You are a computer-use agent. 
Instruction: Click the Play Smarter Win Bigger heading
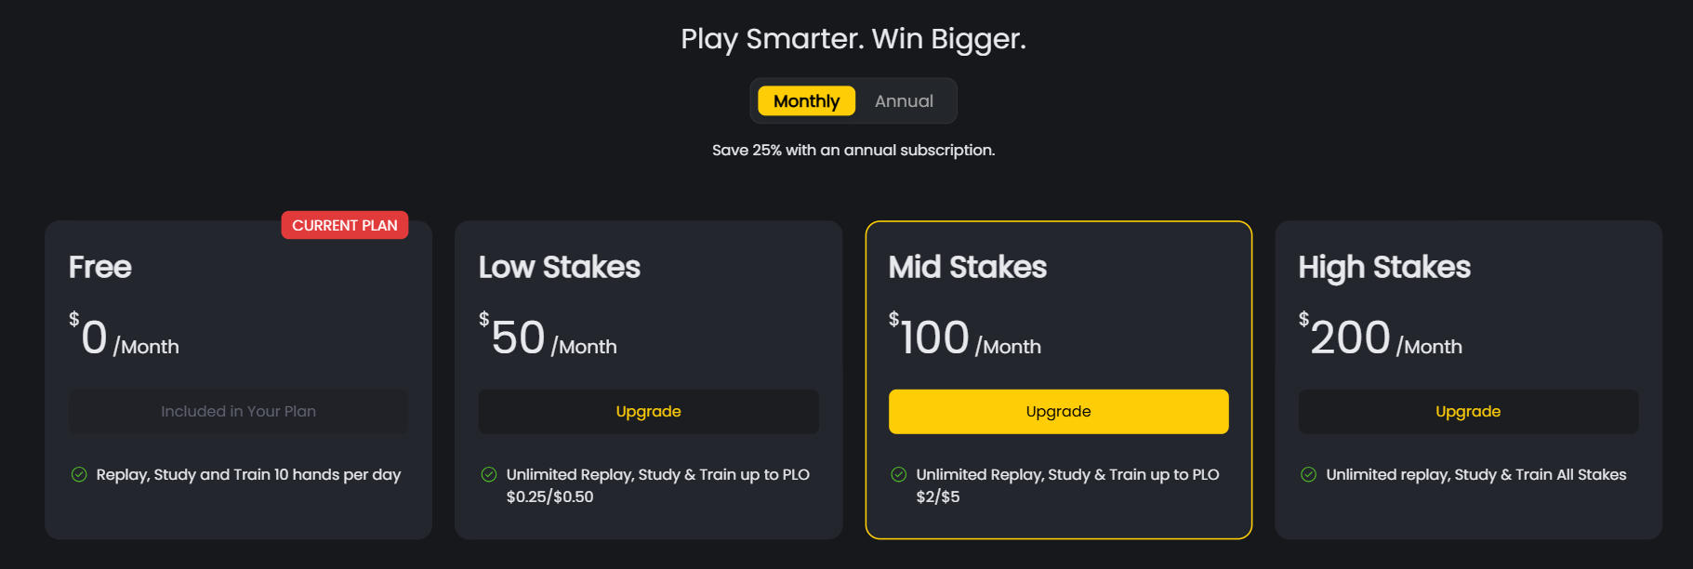pyautogui.click(x=853, y=39)
